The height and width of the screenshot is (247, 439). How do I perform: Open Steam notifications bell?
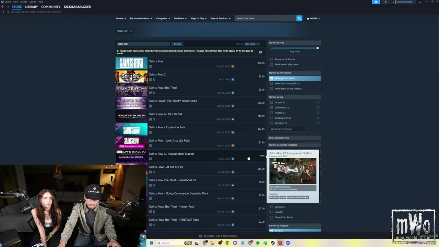point(385,2)
